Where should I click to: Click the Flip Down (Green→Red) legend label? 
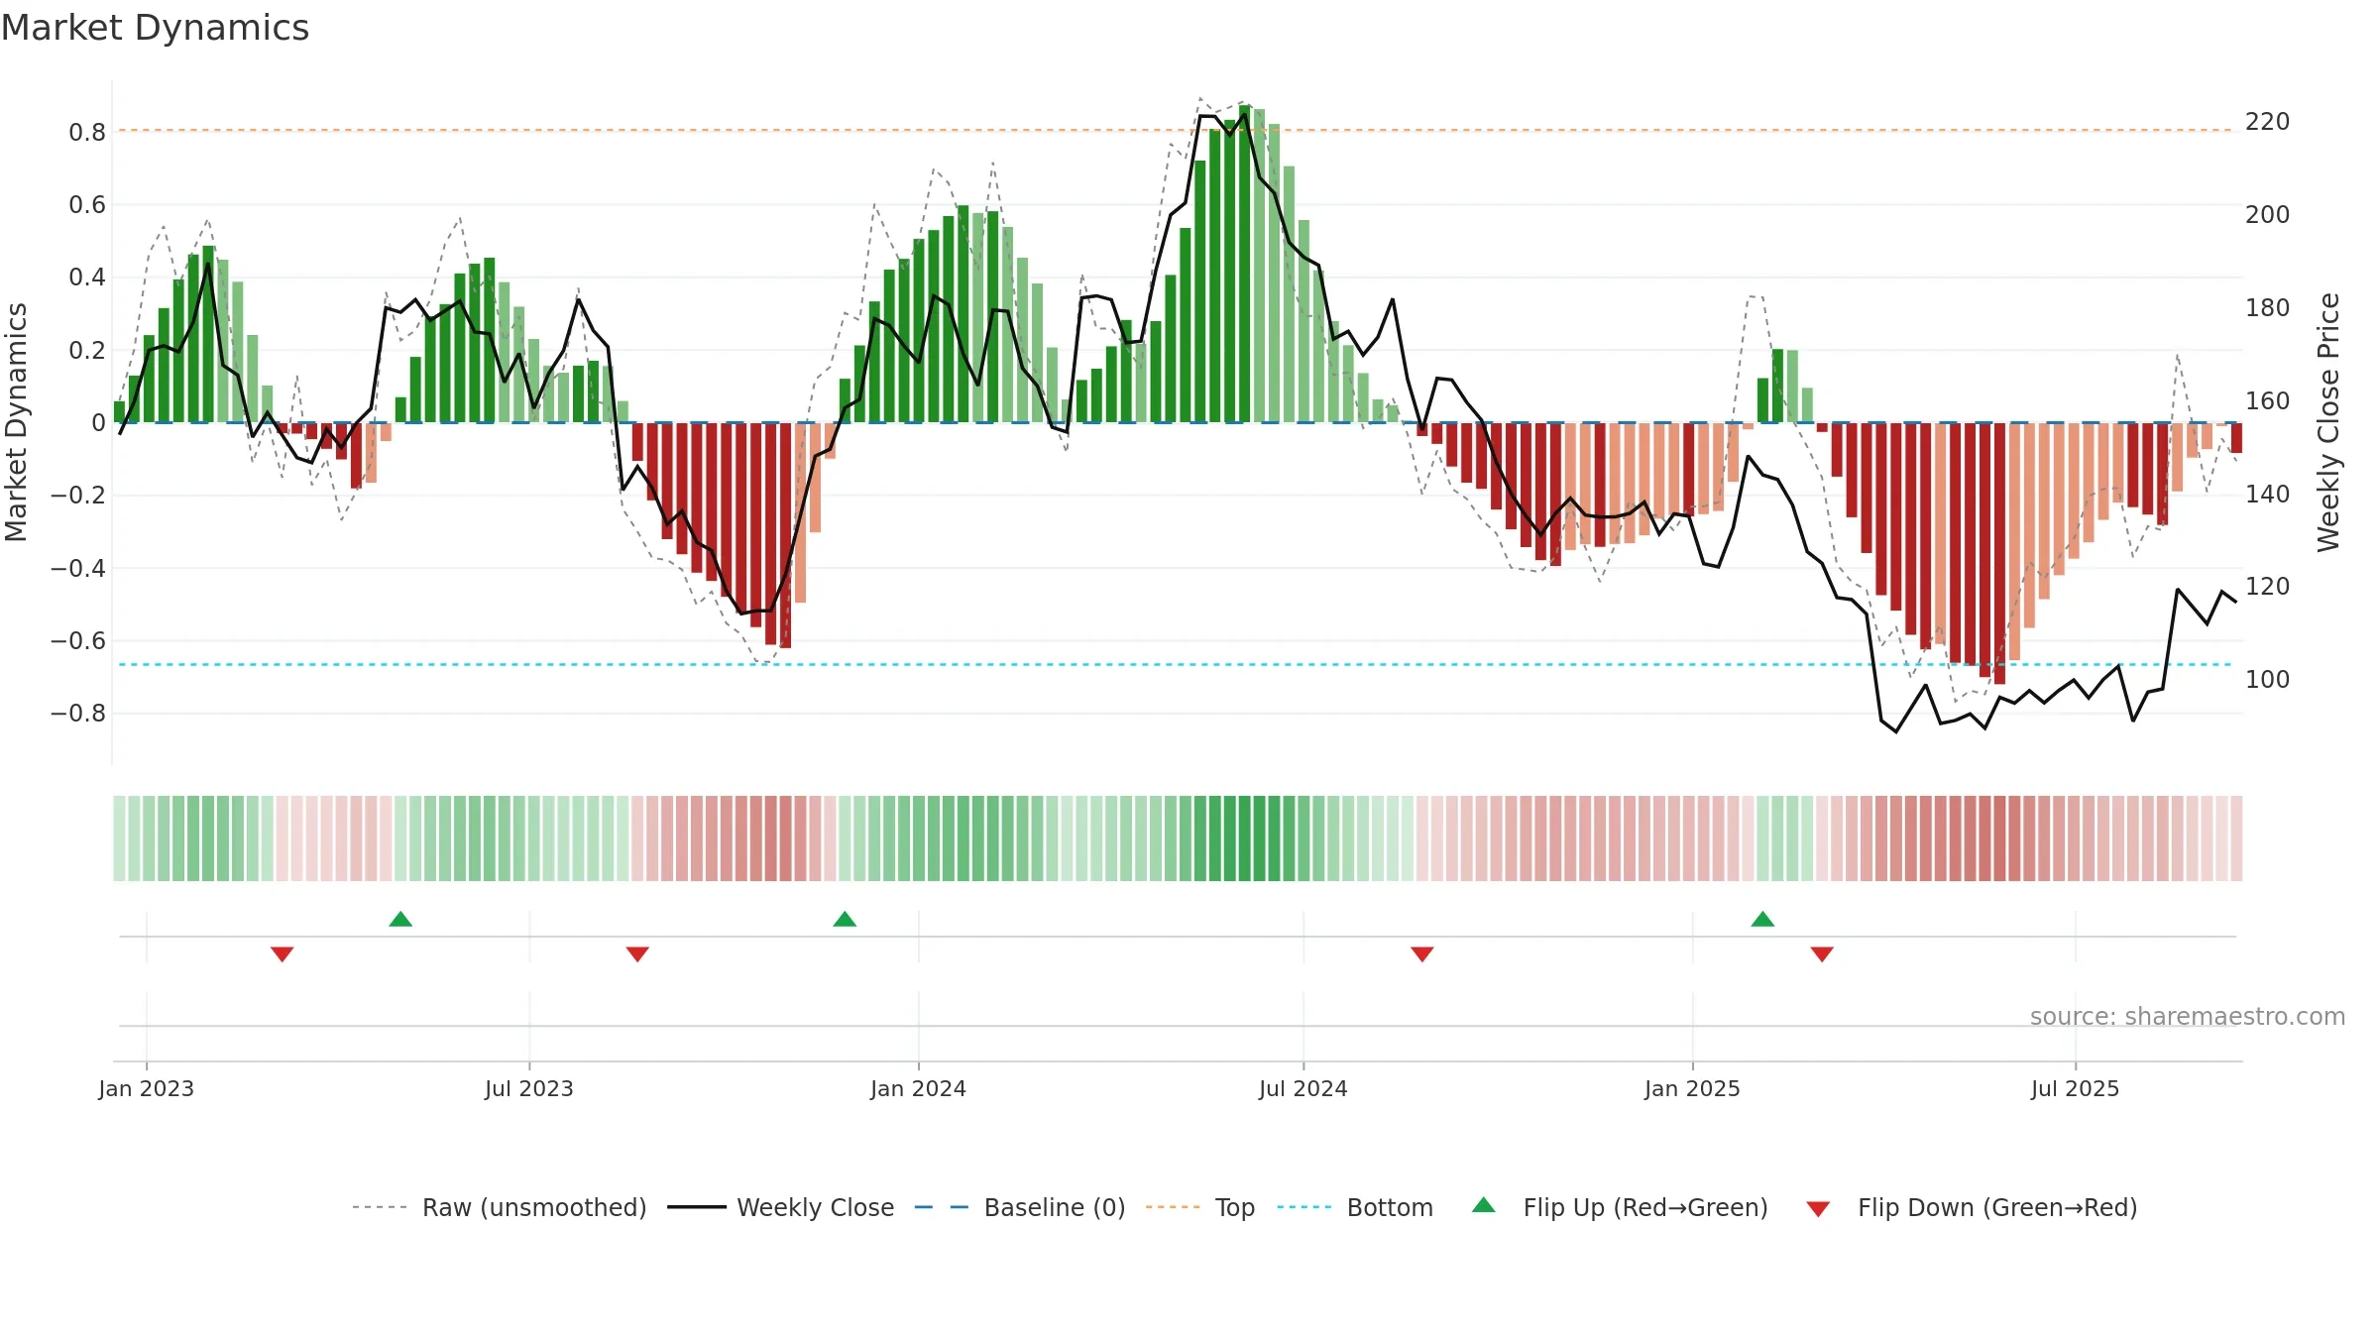click(1997, 1207)
